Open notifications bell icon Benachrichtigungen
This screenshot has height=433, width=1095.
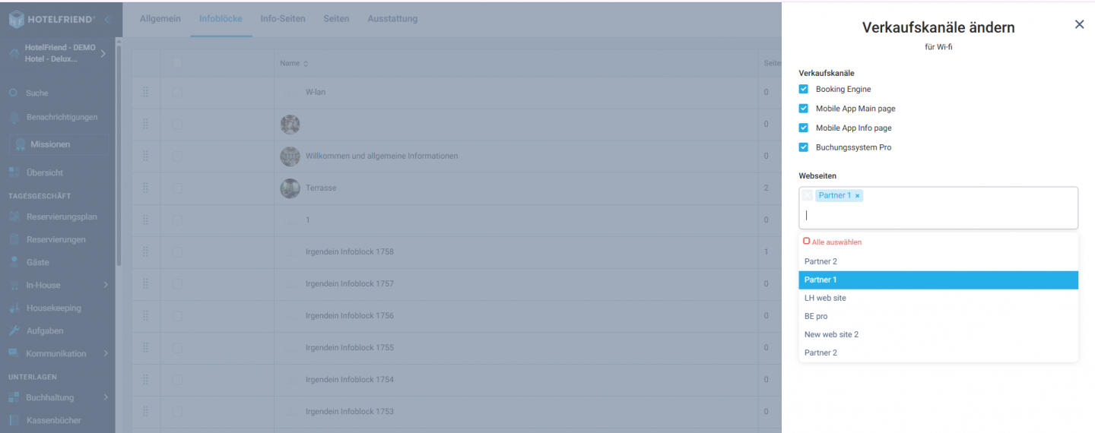point(14,117)
